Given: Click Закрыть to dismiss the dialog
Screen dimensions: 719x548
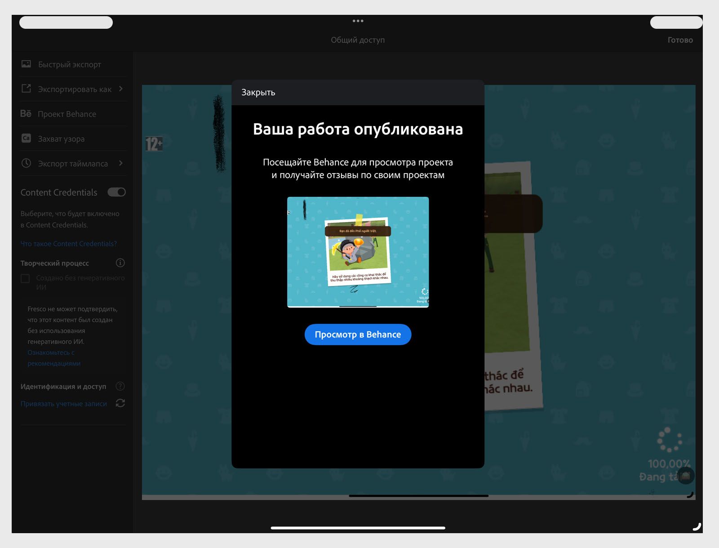Looking at the screenshot, I should (258, 93).
